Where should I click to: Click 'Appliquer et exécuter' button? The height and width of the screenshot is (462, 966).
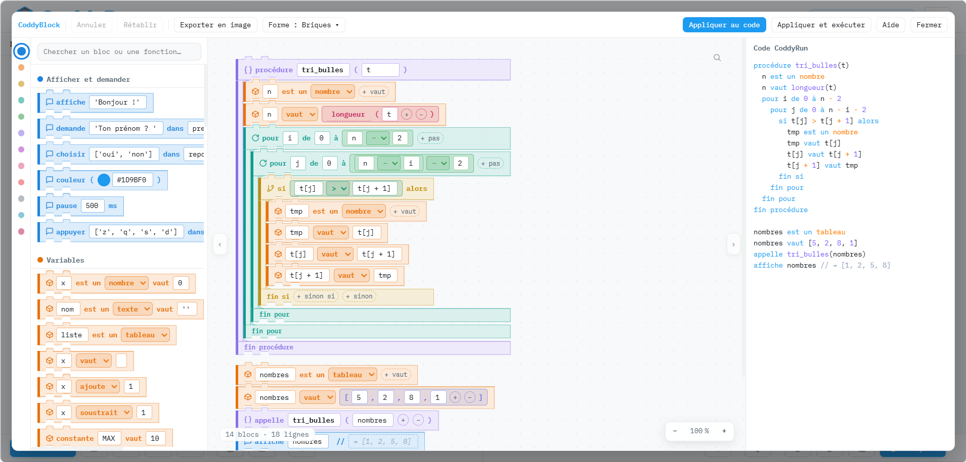821,25
